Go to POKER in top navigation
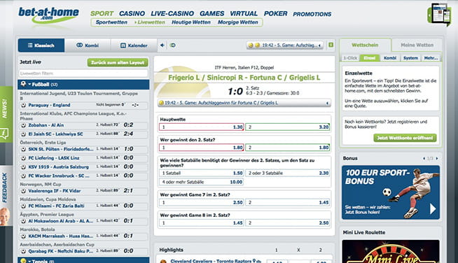 click(x=275, y=13)
